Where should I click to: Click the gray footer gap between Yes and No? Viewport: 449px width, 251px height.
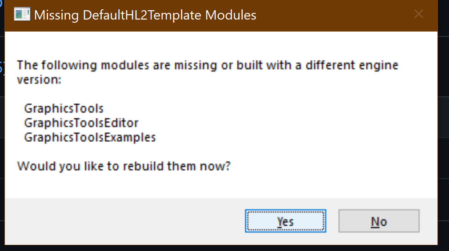(332, 221)
